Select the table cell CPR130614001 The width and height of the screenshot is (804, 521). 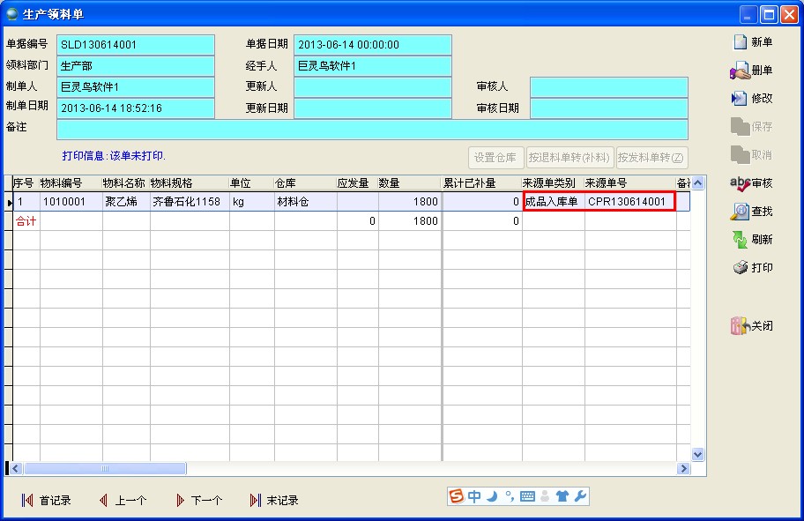point(629,202)
